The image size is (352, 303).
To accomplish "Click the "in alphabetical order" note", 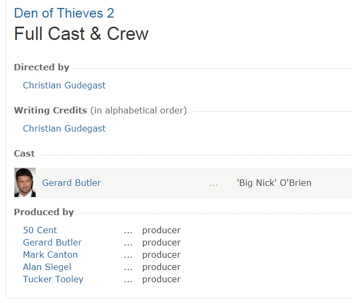I will [x=138, y=110].
